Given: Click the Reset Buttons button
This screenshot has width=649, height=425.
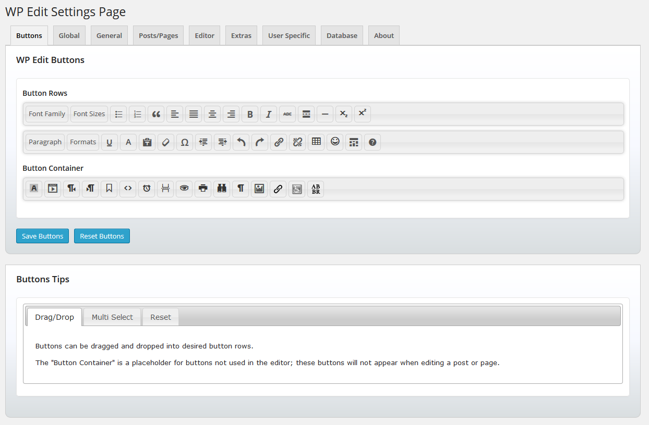Looking at the screenshot, I should tap(102, 236).
